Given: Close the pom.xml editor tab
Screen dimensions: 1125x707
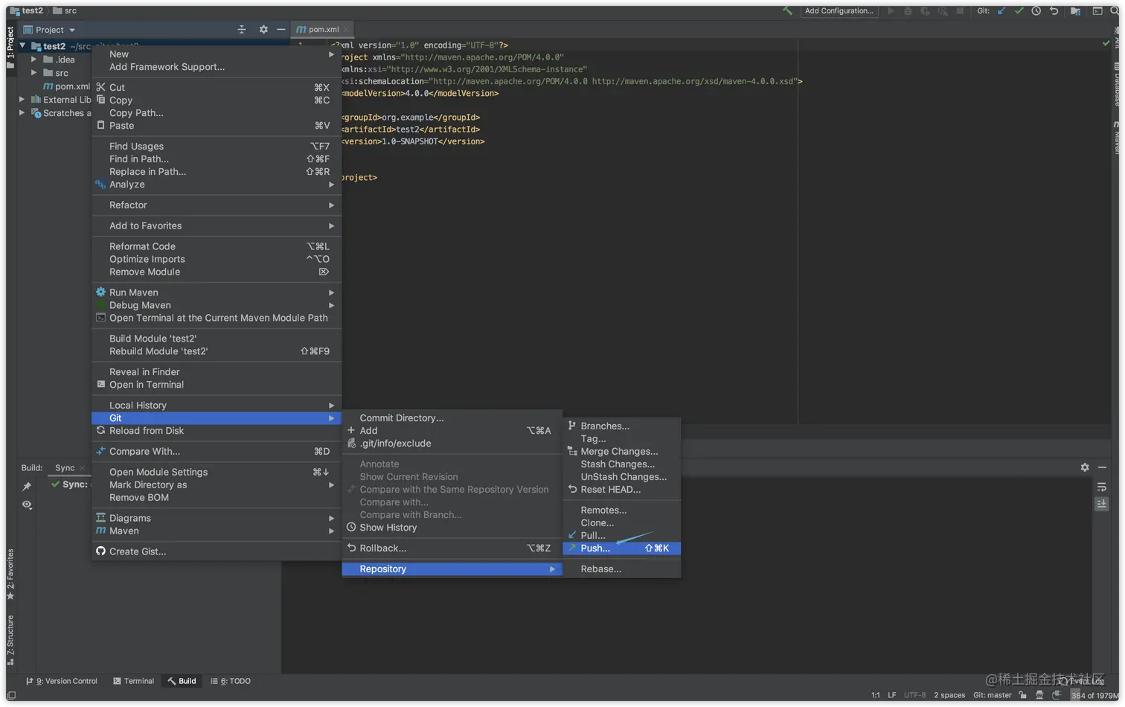Looking at the screenshot, I should (x=346, y=30).
